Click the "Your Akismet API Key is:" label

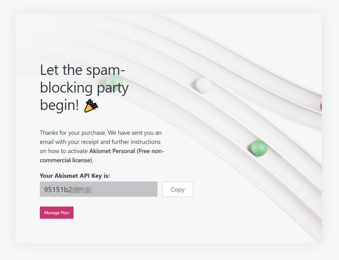point(74,176)
